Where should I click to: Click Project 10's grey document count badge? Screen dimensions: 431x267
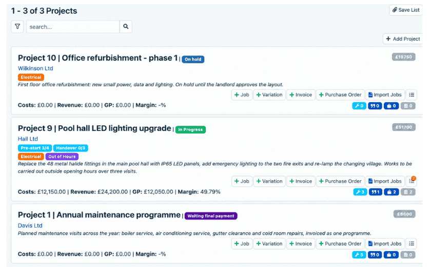pyautogui.click(x=408, y=106)
